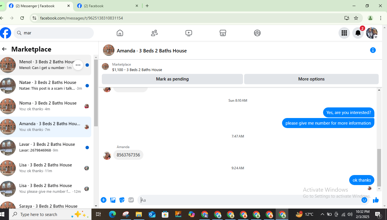Switch to the second (2) Facebook tab
This screenshot has height=220, width=387.
coord(108,6)
